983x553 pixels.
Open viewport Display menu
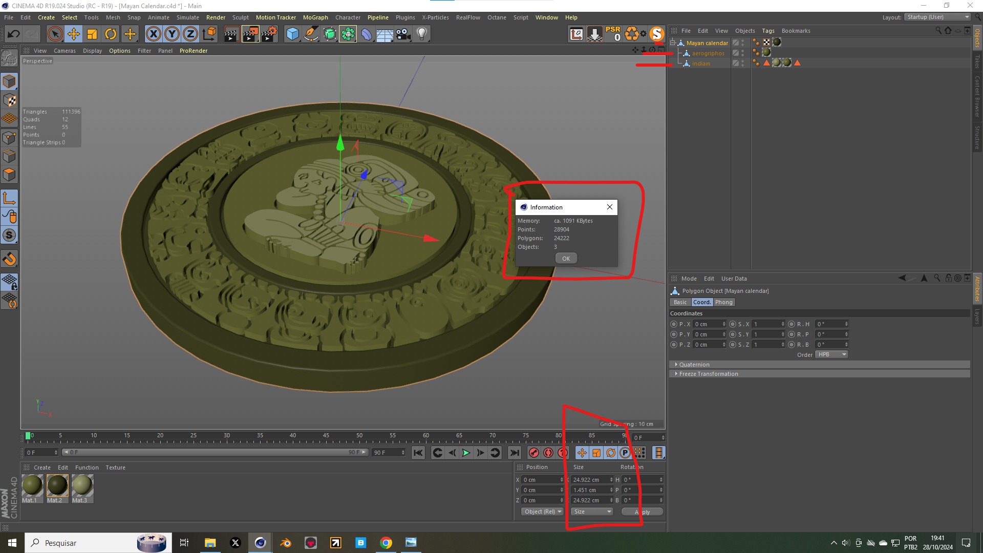pyautogui.click(x=92, y=51)
